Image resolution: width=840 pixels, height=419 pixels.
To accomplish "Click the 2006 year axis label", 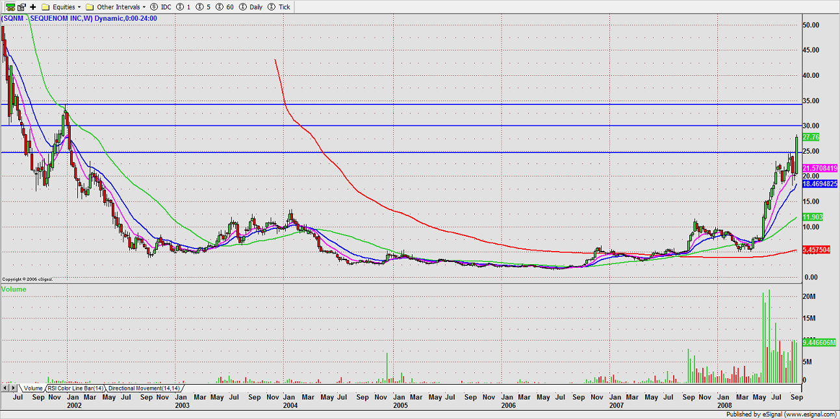I will click(x=507, y=405).
